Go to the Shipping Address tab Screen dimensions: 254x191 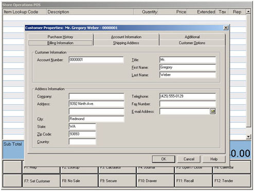(x=126, y=43)
